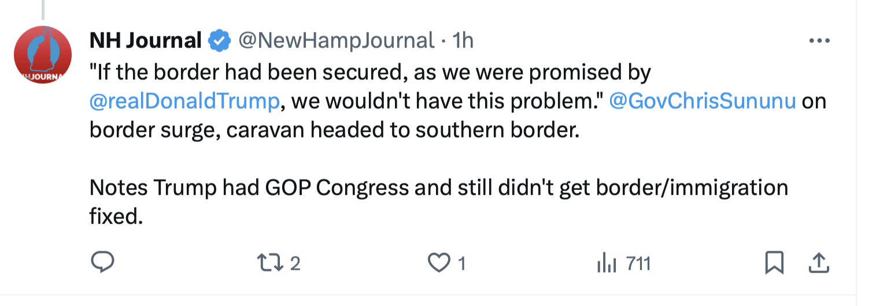Open the @GovChrisSununu mention
Viewport: 887px width, 306px height.
[703, 101]
